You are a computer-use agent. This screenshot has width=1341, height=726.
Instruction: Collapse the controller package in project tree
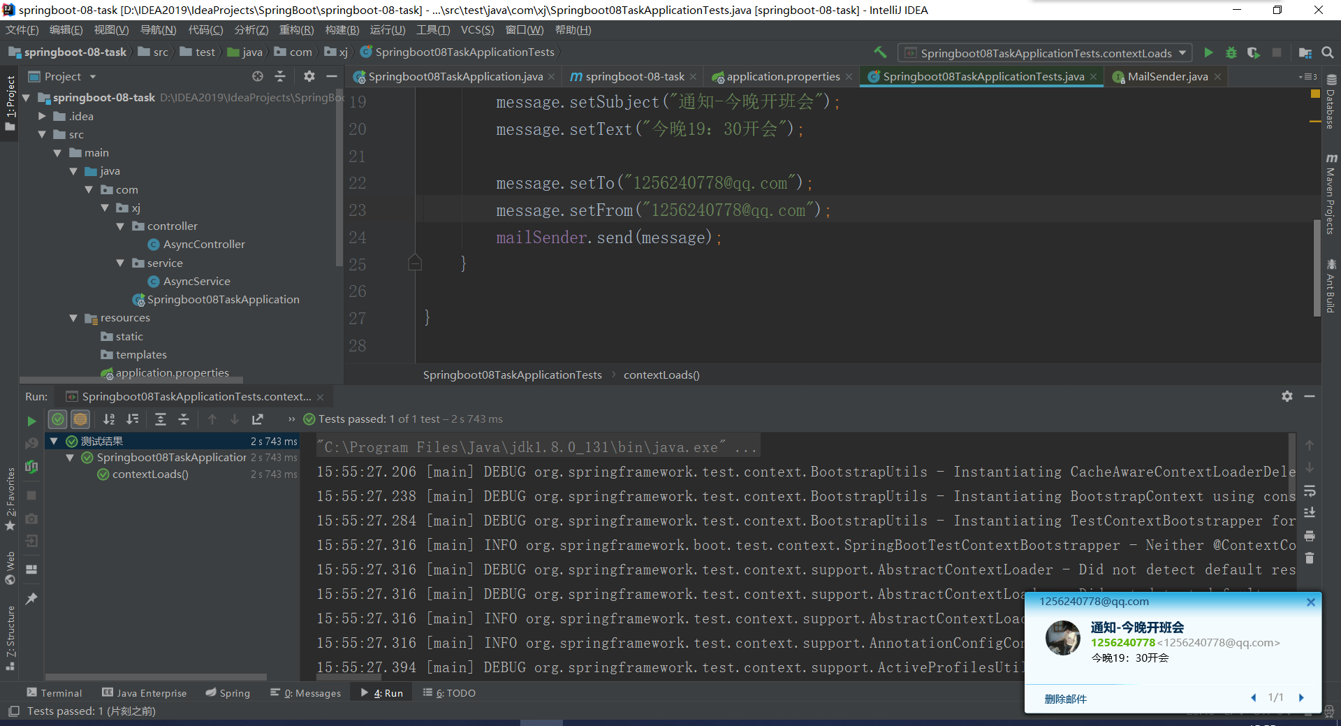click(x=120, y=226)
